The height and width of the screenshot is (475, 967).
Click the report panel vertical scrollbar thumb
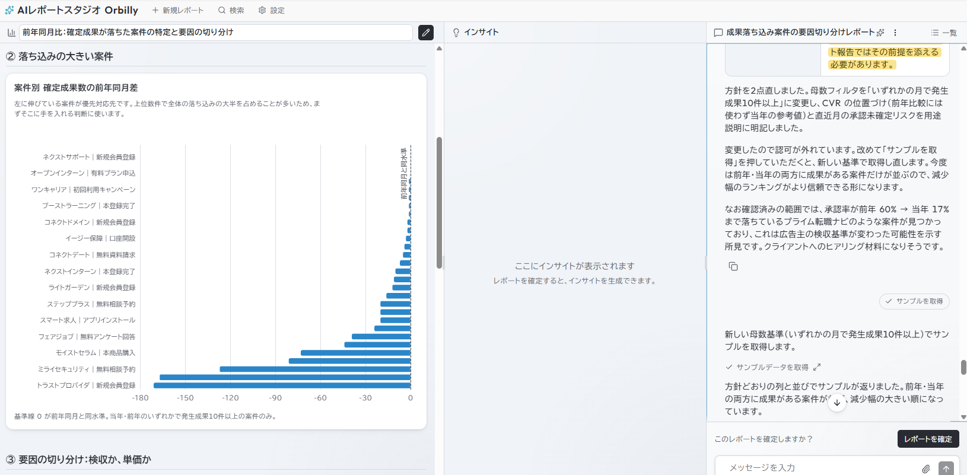439,203
